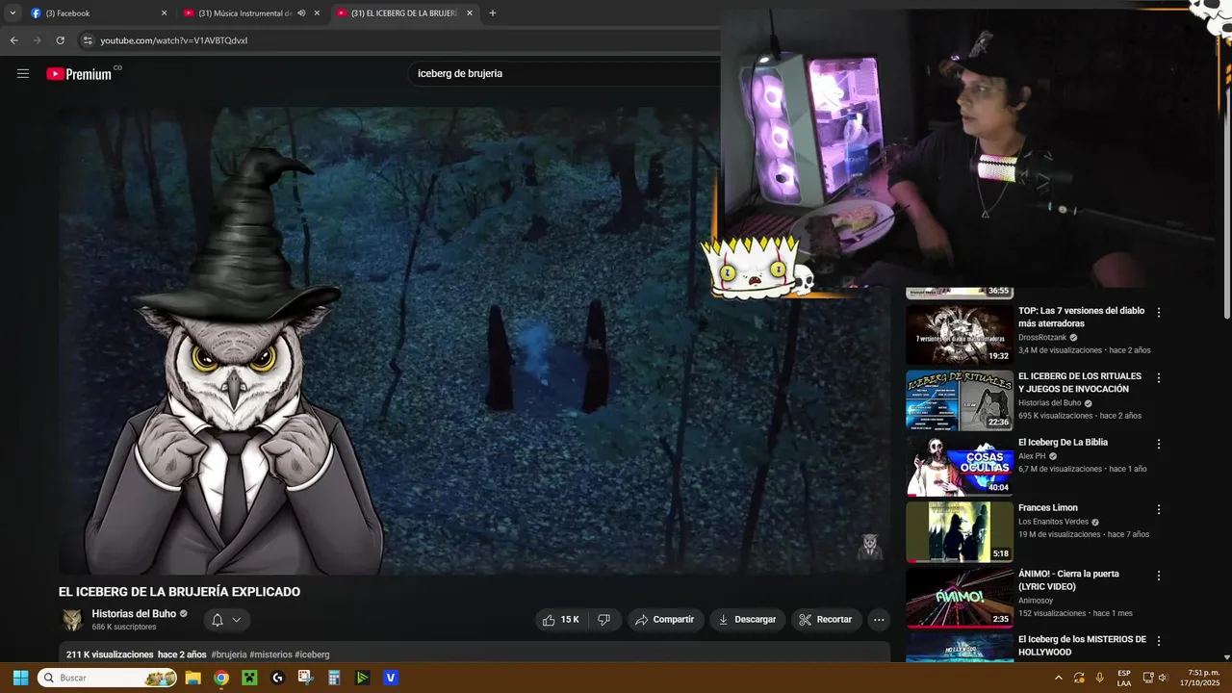Focus the YouTube search box 'iceberg de brujeria'
The height and width of the screenshot is (693, 1232).
point(563,73)
